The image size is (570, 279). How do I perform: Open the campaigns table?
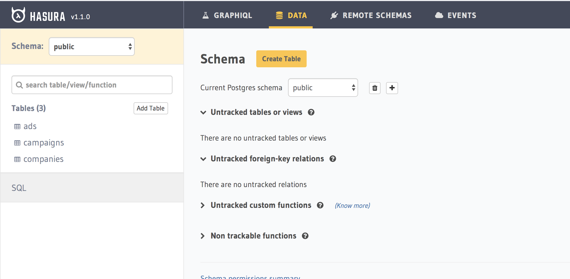44,143
